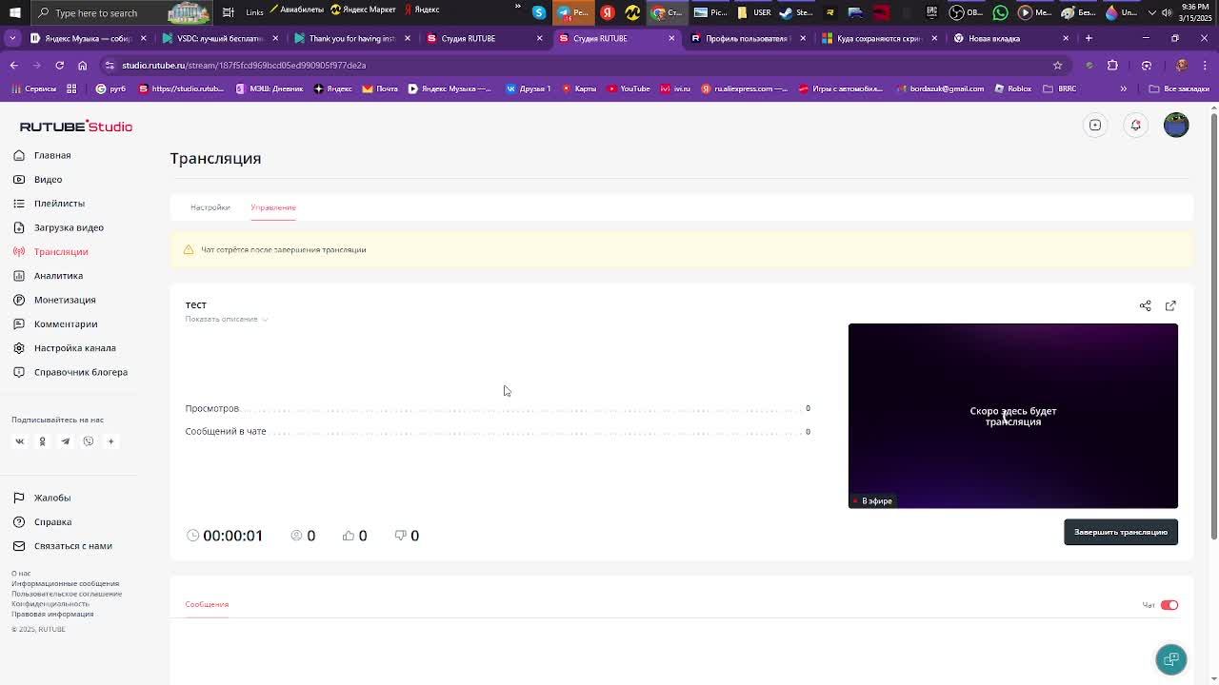Open the Windows Start menu
This screenshot has width=1219, height=685.
tap(14, 12)
